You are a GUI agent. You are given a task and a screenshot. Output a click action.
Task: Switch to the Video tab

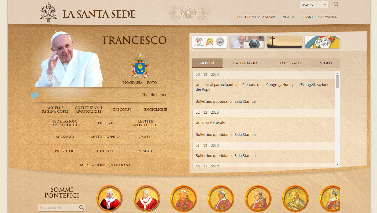[326, 63]
